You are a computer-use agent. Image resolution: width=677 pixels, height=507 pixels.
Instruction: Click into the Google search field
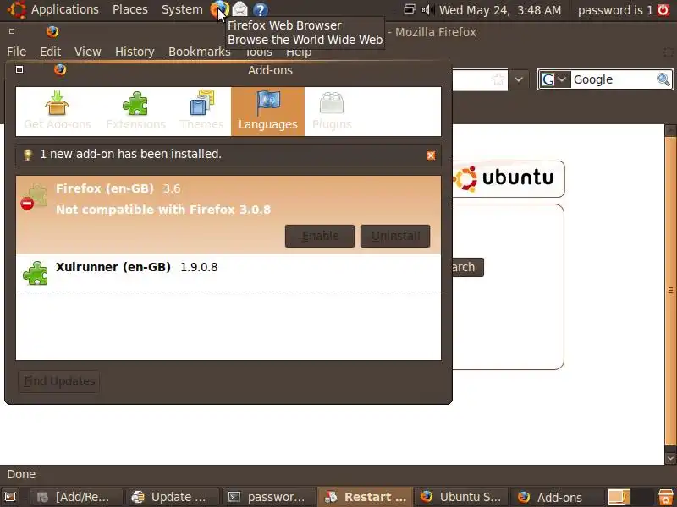point(613,79)
